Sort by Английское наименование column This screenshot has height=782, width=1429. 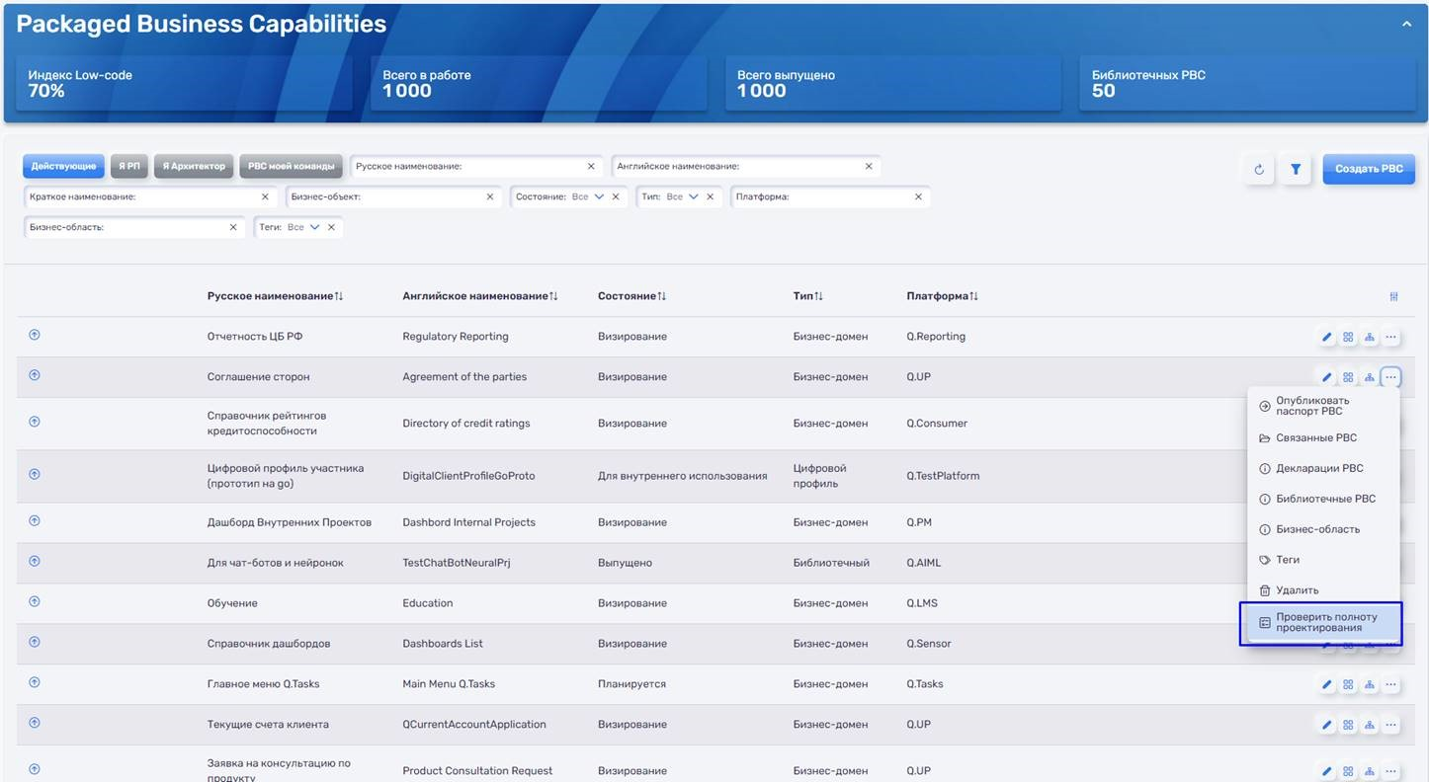pos(480,296)
